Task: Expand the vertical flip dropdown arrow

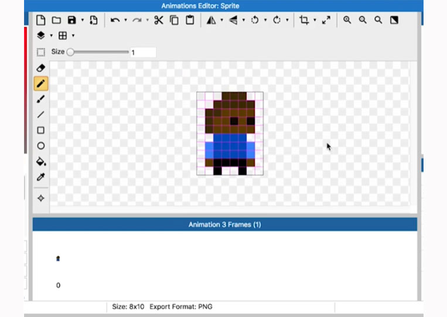Action: (x=244, y=21)
